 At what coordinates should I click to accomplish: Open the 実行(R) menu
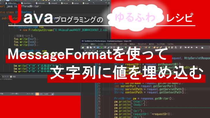point(151,44)
